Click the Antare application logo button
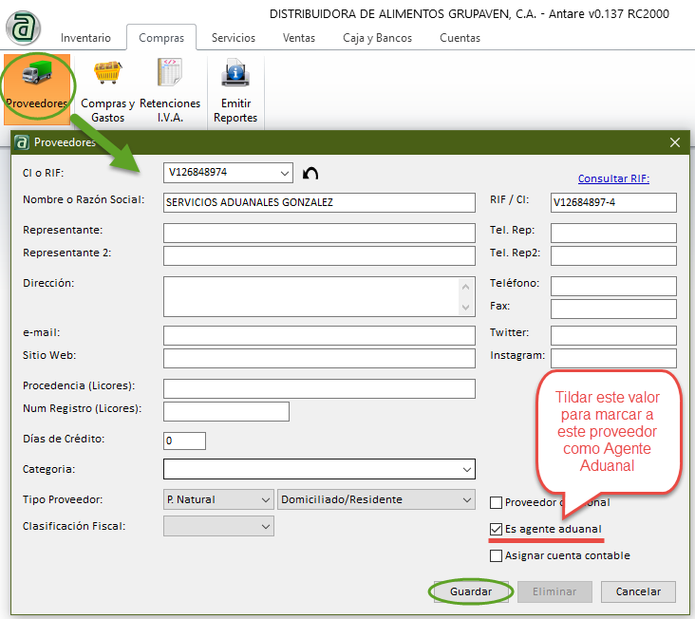The image size is (695, 619). pos(23,28)
